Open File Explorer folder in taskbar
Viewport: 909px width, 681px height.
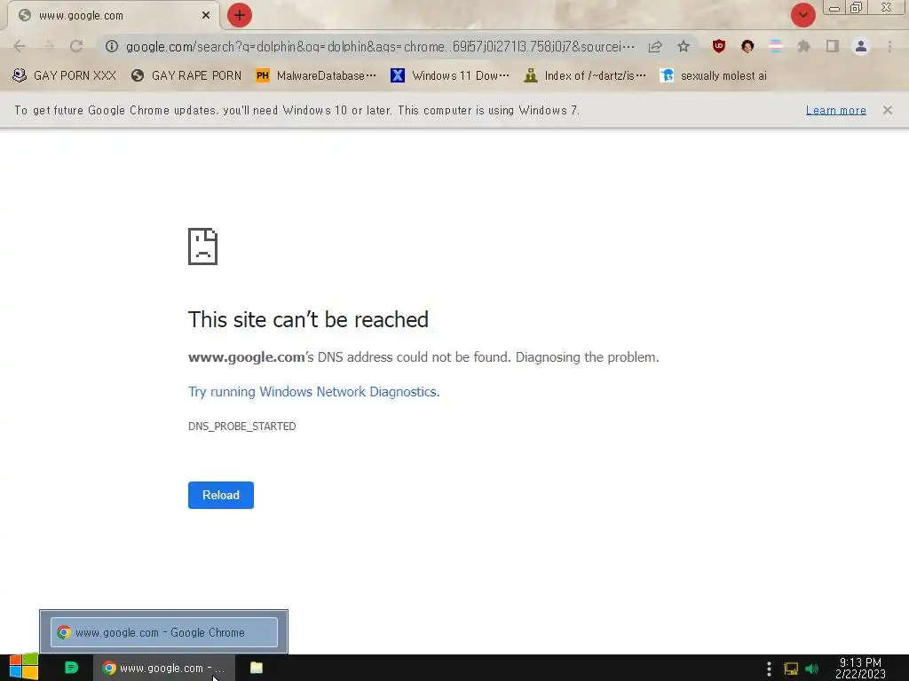257,668
